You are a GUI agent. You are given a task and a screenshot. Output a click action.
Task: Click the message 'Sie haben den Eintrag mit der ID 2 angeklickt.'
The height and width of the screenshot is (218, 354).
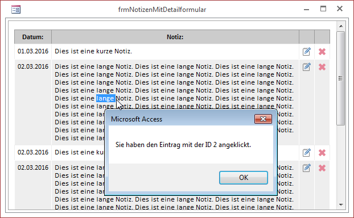pyautogui.click(x=183, y=145)
